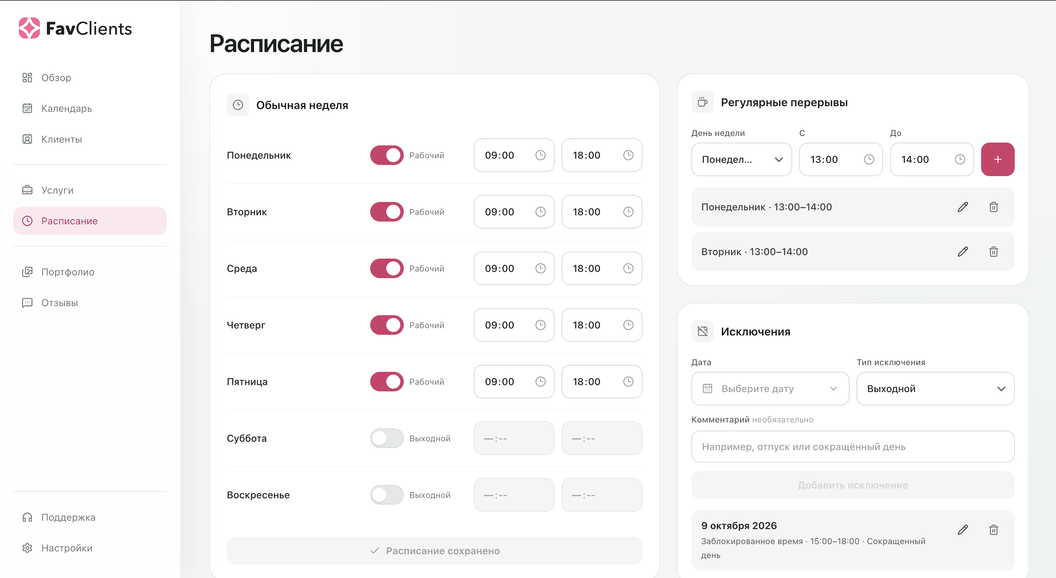The width and height of the screenshot is (1056, 578).
Task: Open Обзор in the sidebar
Action: tap(90, 77)
